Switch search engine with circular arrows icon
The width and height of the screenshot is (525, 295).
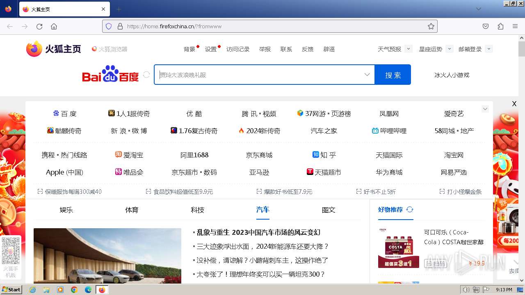[146, 75]
